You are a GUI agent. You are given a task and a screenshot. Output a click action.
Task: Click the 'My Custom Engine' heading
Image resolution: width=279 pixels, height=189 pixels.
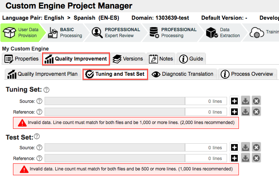[x=25, y=49]
